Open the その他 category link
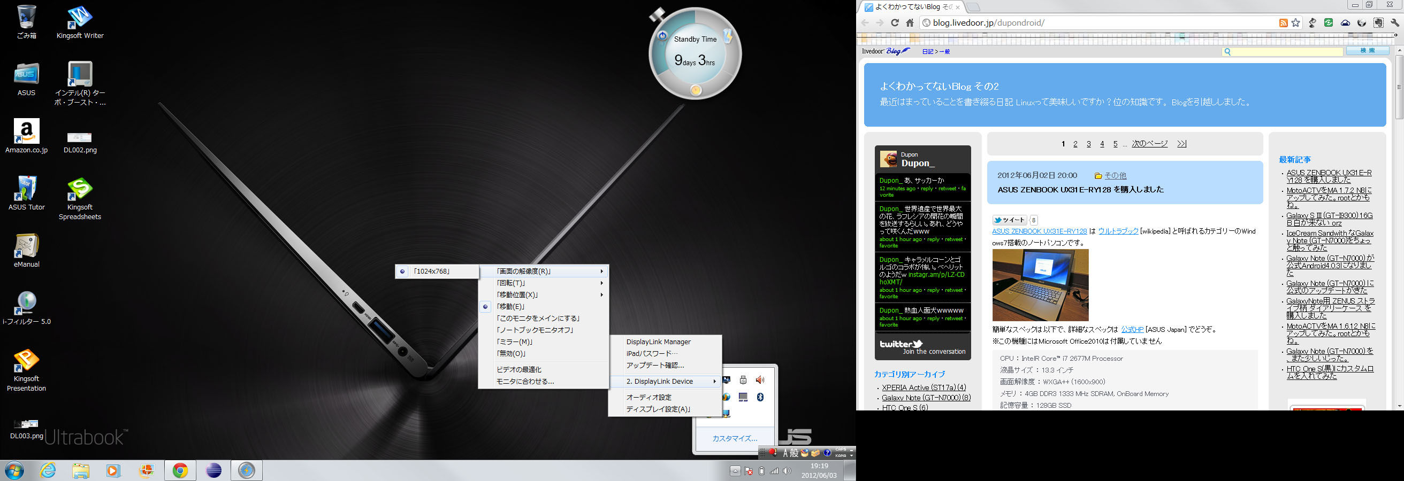Image resolution: width=1404 pixels, height=481 pixels. coord(1115,176)
